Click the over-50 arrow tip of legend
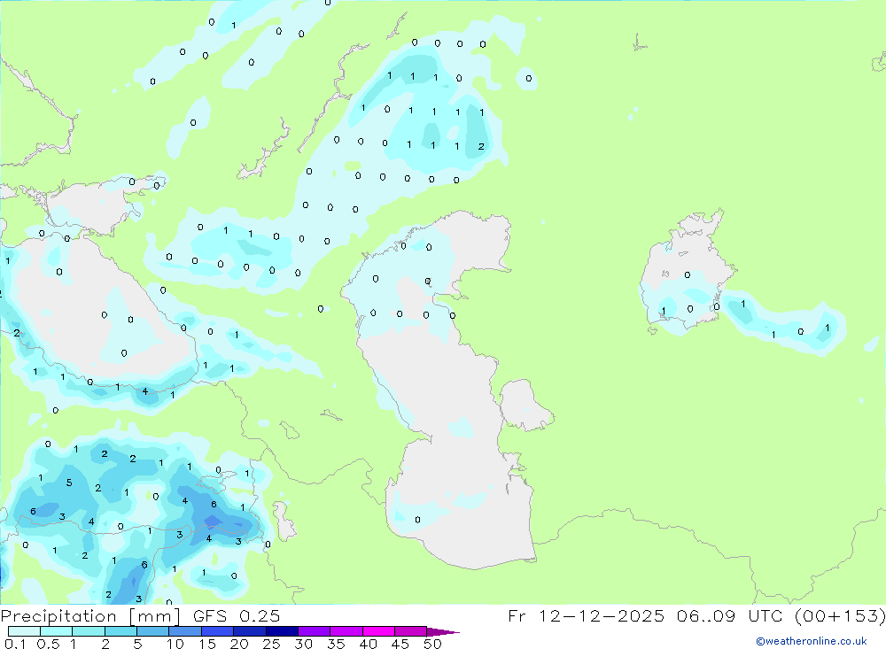Image resolution: width=886 pixels, height=649 pixels. pyautogui.click(x=444, y=631)
